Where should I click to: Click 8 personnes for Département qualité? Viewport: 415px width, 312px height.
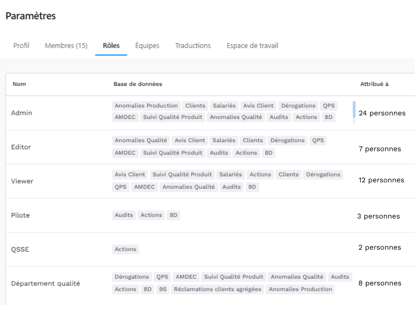point(380,284)
